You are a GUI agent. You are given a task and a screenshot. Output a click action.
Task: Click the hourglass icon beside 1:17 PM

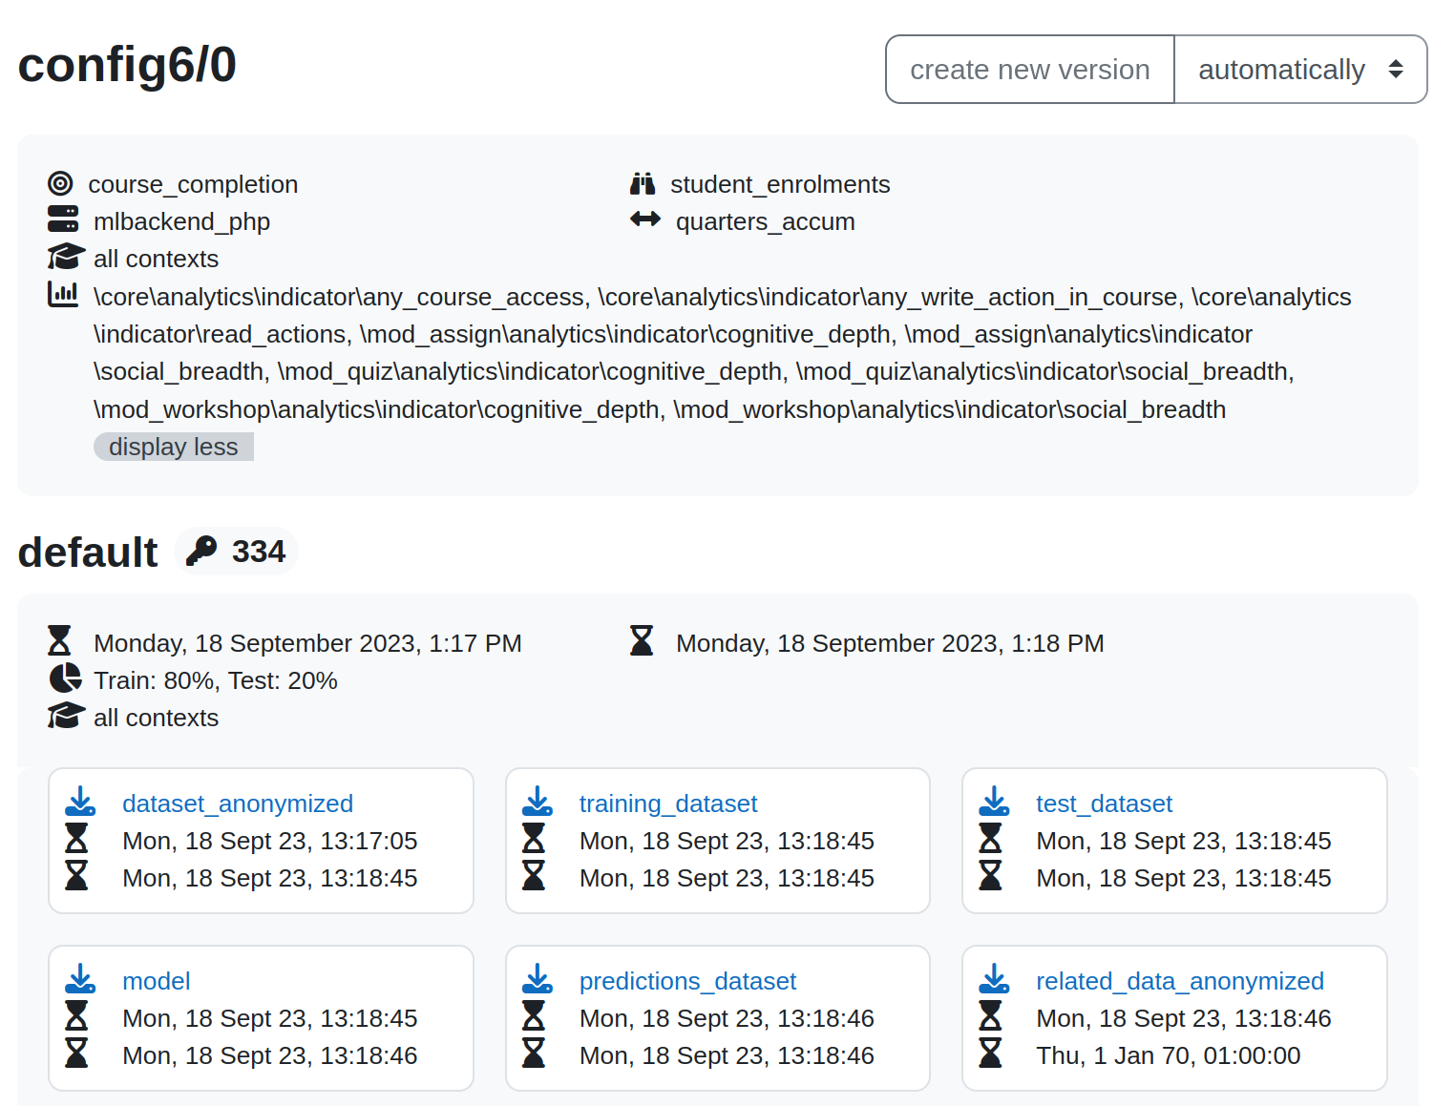pos(59,640)
